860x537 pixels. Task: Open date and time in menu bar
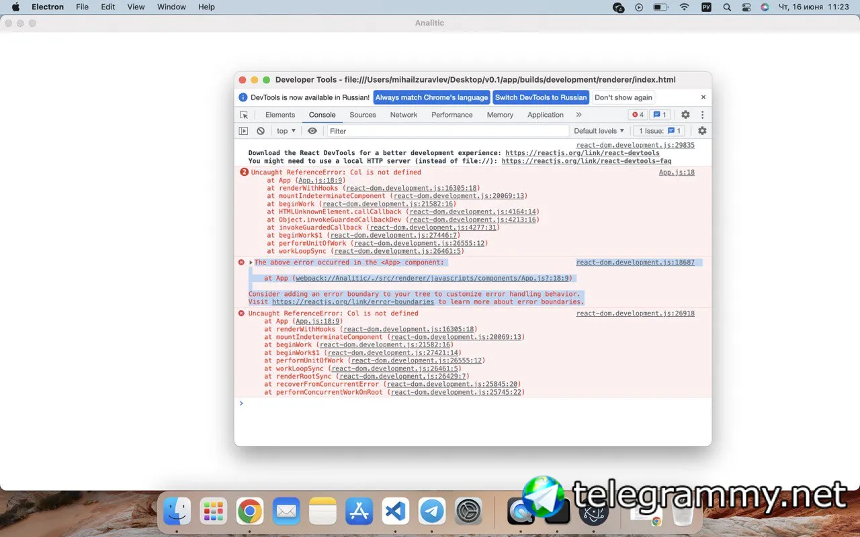(813, 7)
